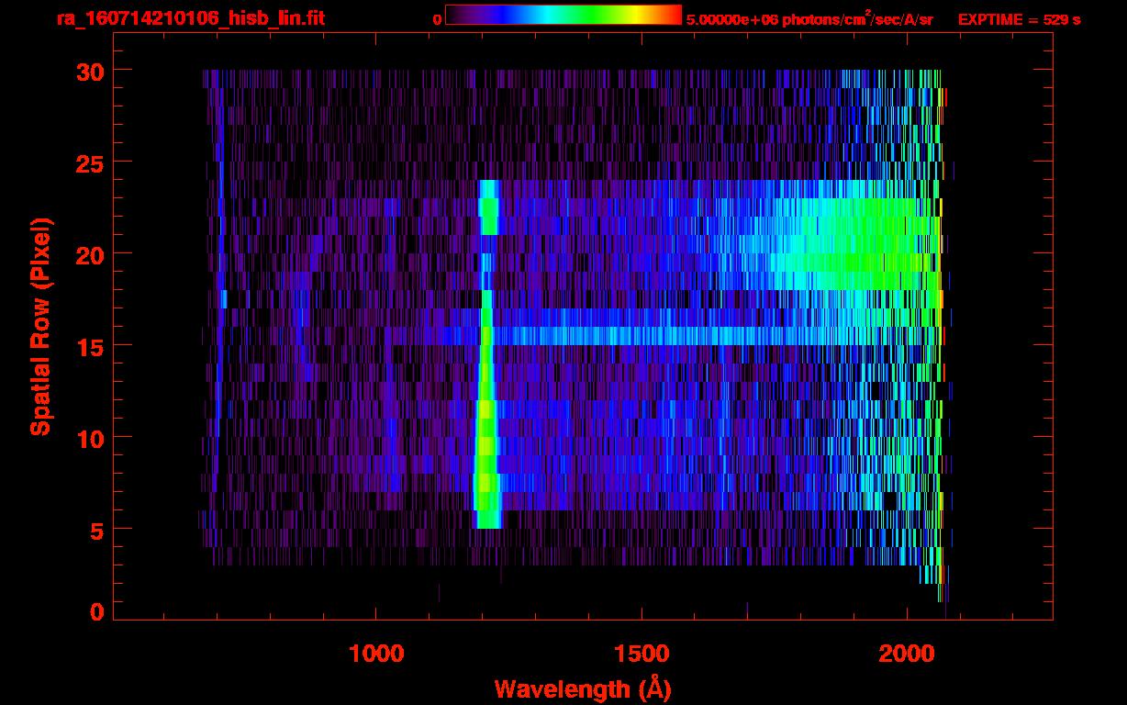Click the Spatial Row (Pixel) axis title

click(x=40, y=327)
